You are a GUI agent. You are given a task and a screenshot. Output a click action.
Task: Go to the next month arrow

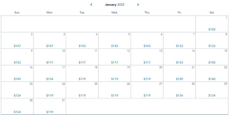point(138,5)
